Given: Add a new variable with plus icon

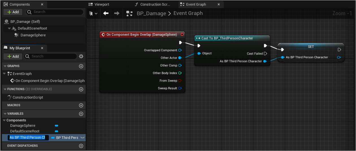Looking at the screenshot, I should click(x=81, y=114).
